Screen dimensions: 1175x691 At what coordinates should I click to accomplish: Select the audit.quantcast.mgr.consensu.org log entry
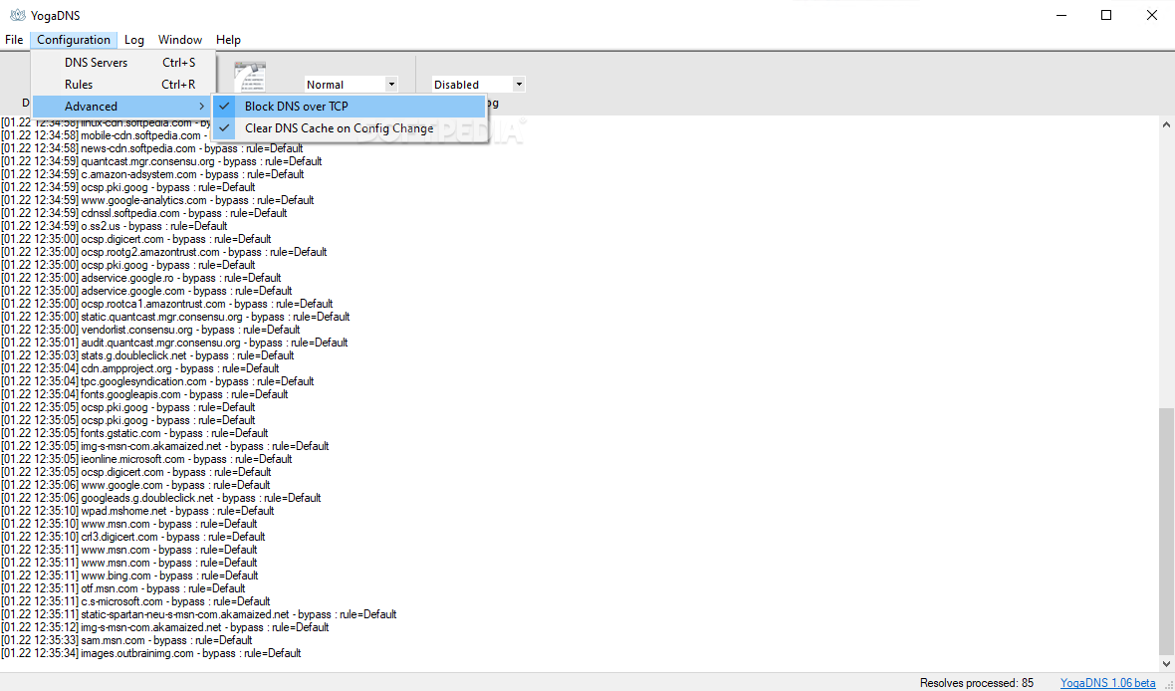[174, 343]
